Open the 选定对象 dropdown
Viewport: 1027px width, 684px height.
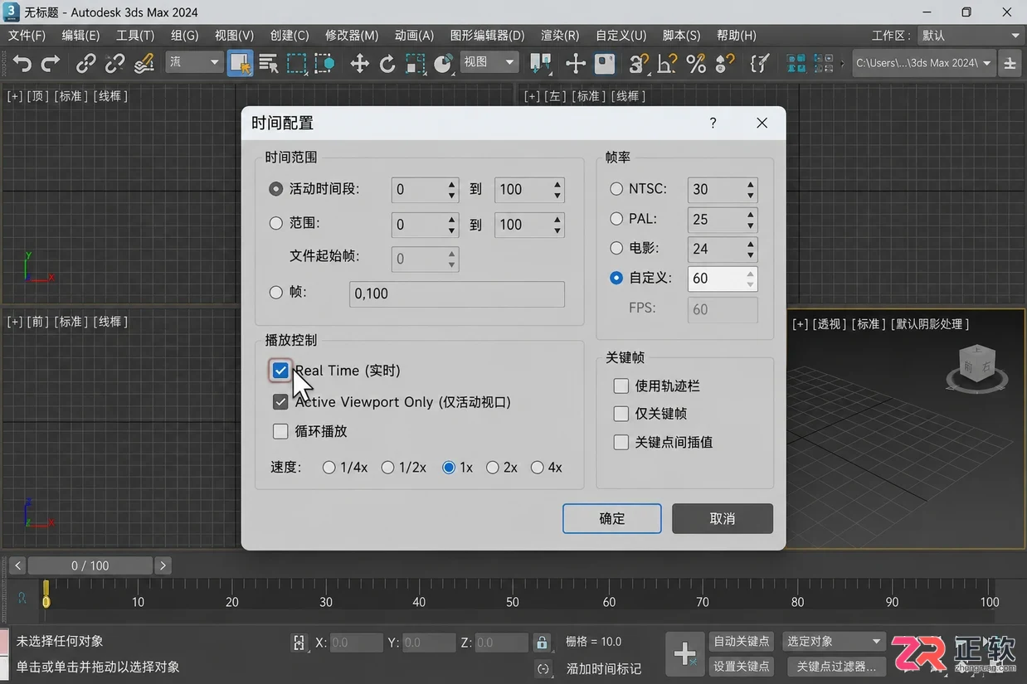point(833,641)
